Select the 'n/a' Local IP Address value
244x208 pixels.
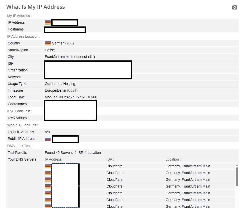tap(47, 132)
